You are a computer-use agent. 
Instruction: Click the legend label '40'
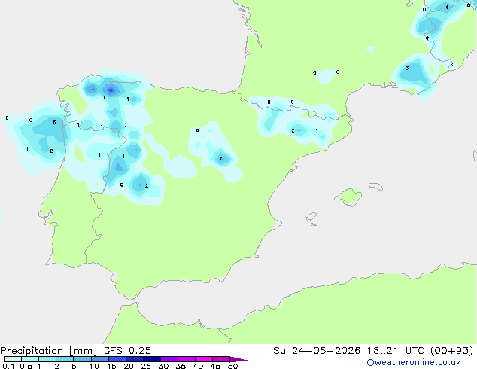(198, 366)
